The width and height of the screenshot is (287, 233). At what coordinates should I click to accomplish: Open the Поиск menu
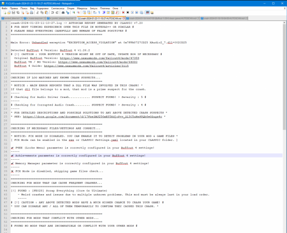click(x=24, y=8)
